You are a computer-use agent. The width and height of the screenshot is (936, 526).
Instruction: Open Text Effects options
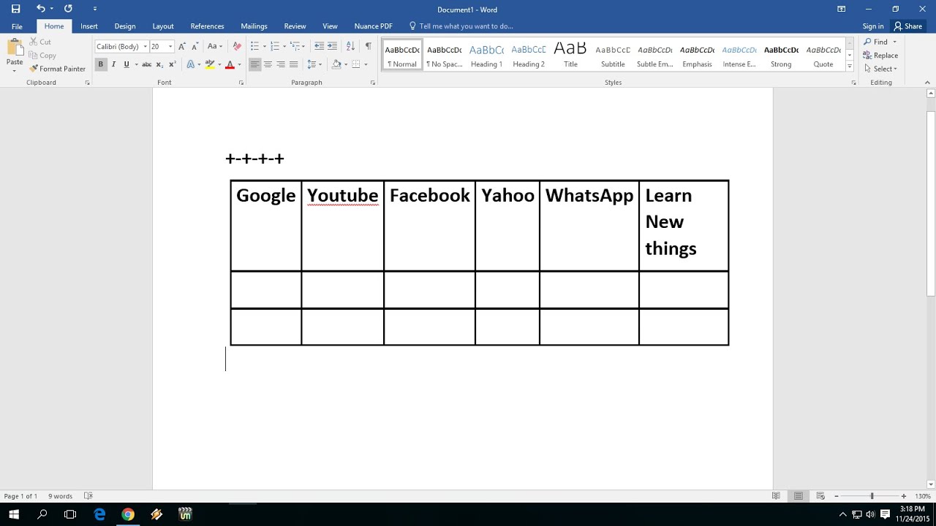[x=190, y=64]
